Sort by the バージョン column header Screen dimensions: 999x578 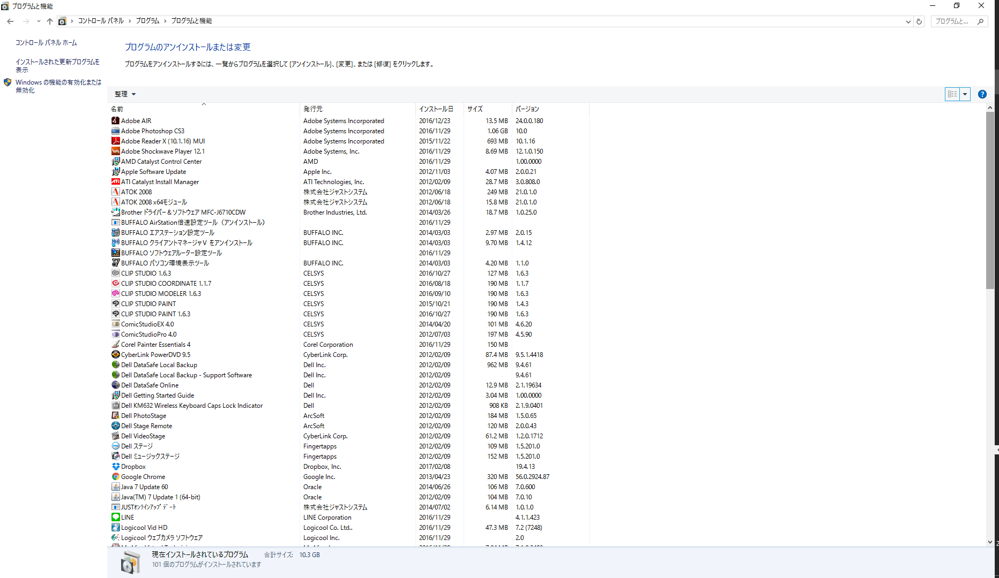coord(550,109)
